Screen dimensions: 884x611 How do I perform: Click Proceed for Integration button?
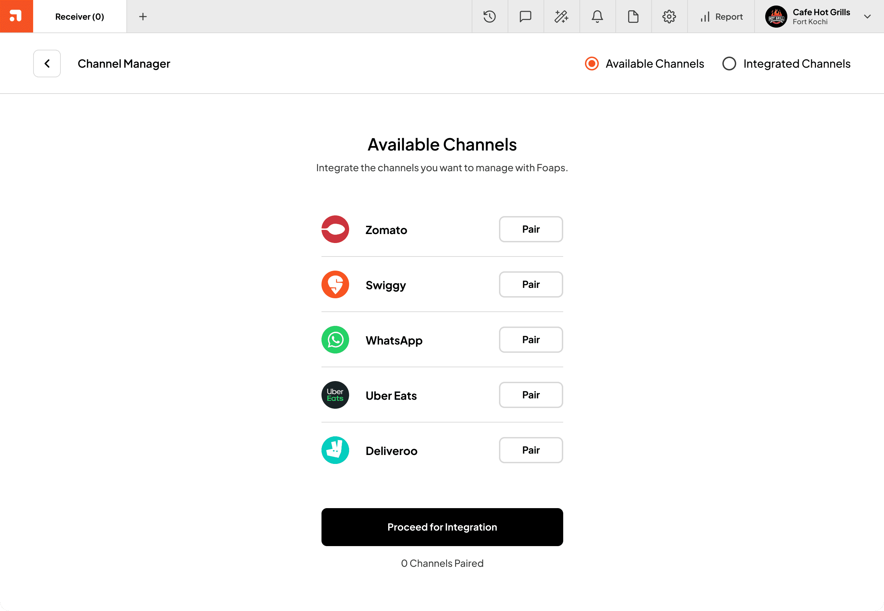point(442,527)
